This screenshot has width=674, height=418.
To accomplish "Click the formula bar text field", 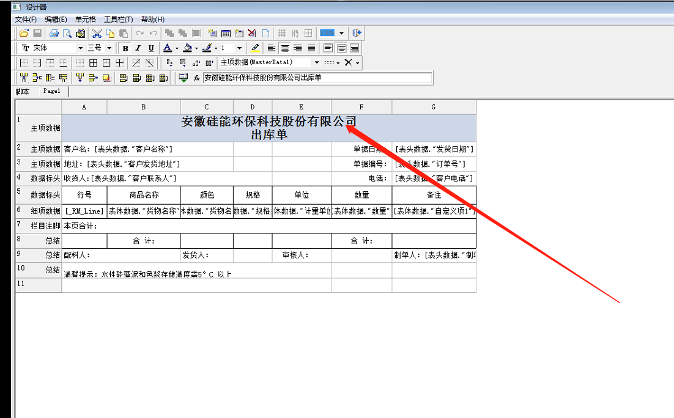I will pos(317,78).
